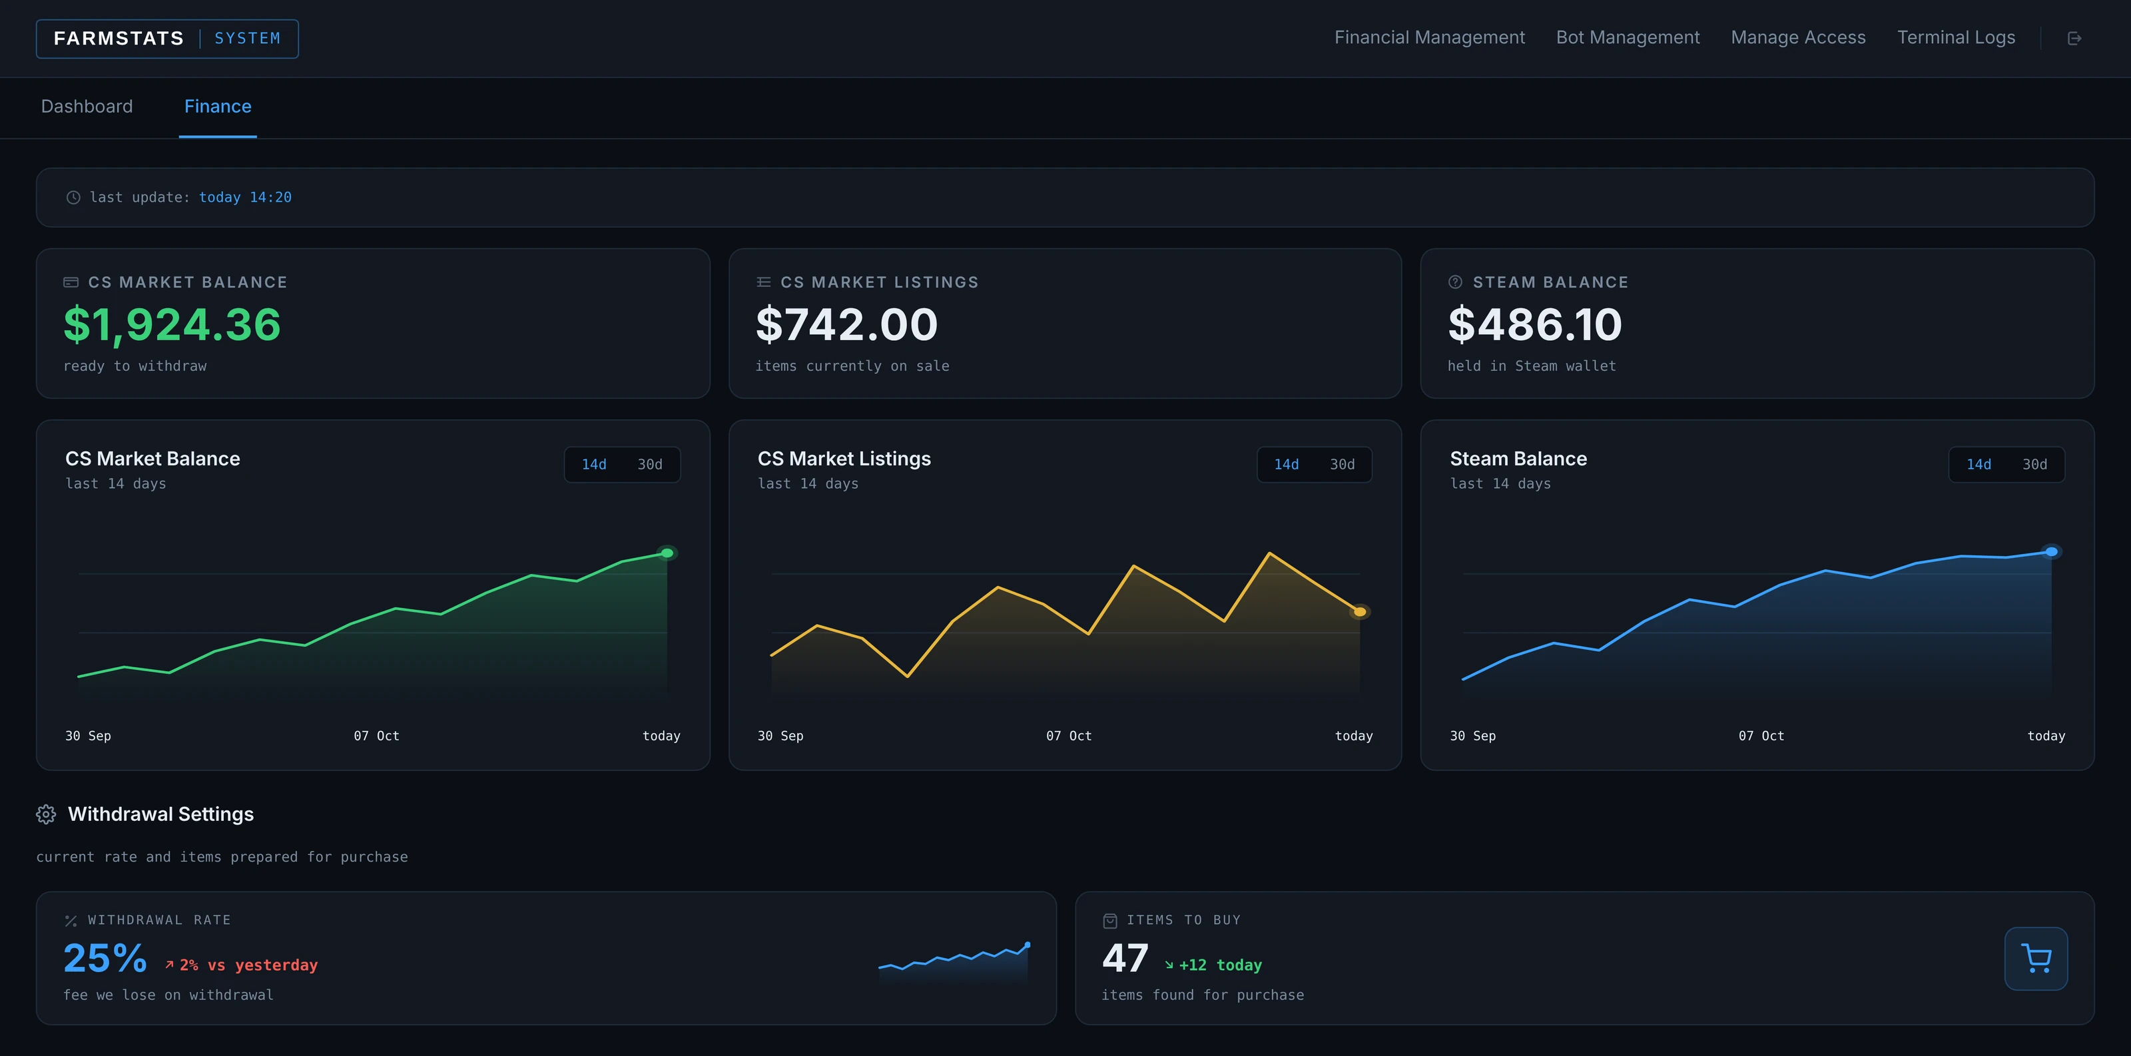This screenshot has height=1056, width=2131.
Task: Switch Steam Balance chart to 30d
Action: (2035, 465)
